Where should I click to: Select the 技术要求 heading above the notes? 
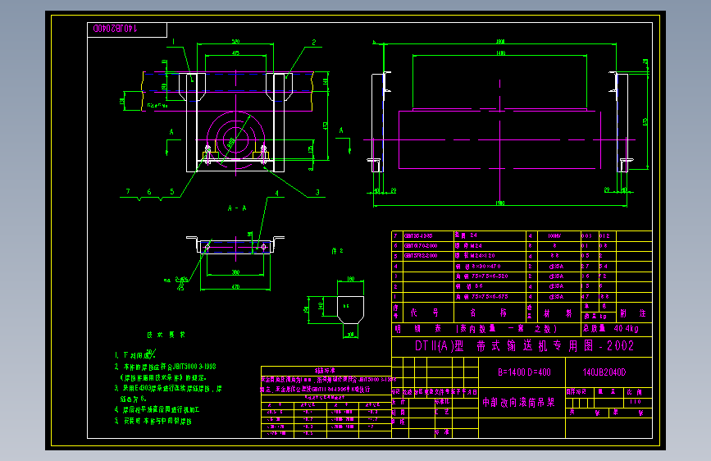click(166, 335)
